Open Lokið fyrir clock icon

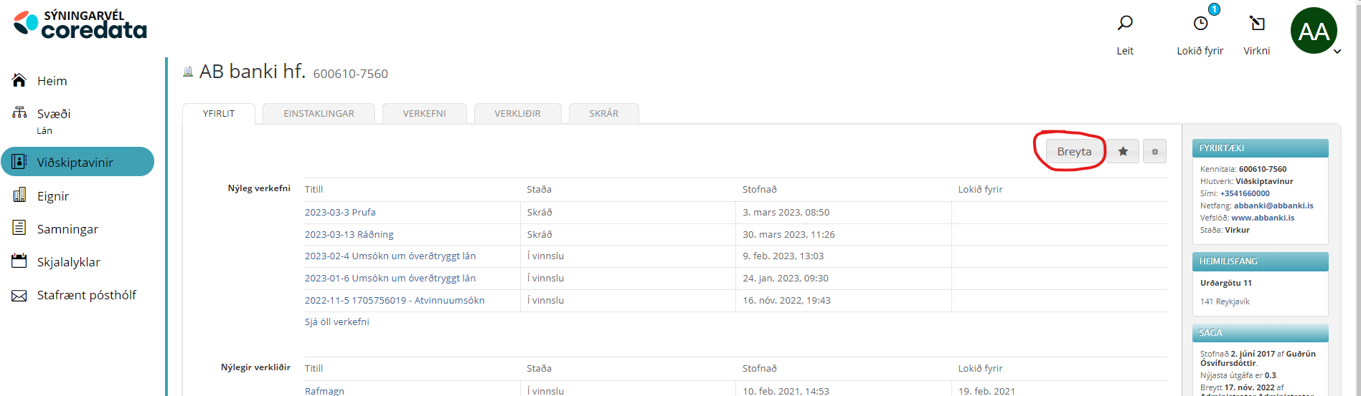pyautogui.click(x=1200, y=24)
